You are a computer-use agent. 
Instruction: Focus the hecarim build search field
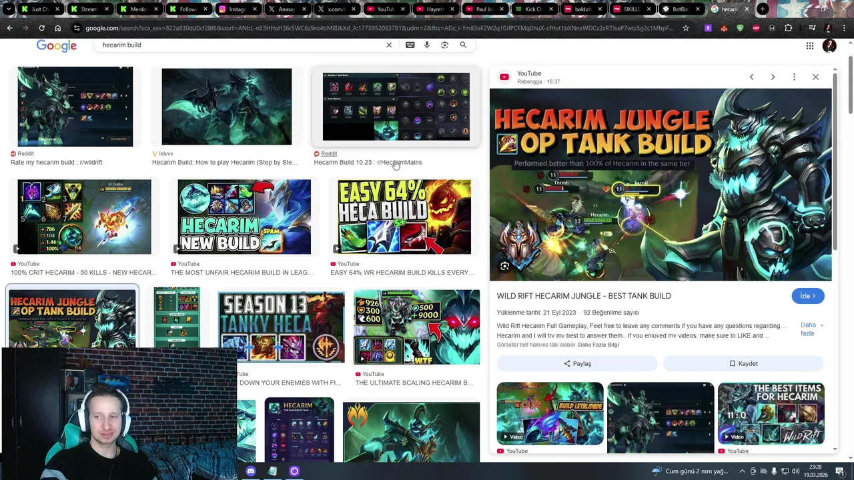pos(240,45)
